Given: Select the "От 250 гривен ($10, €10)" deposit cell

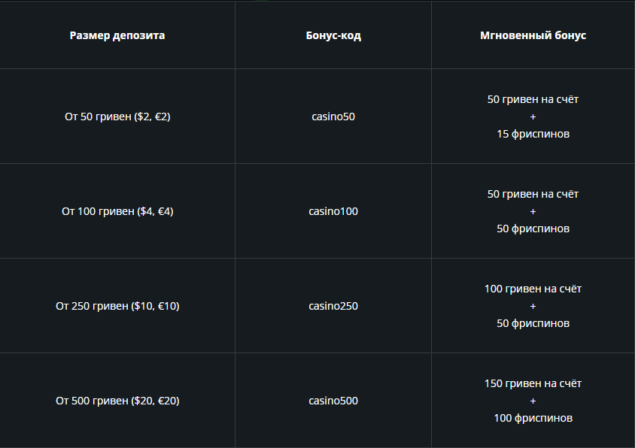Looking at the screenshot, I should 117,306.
